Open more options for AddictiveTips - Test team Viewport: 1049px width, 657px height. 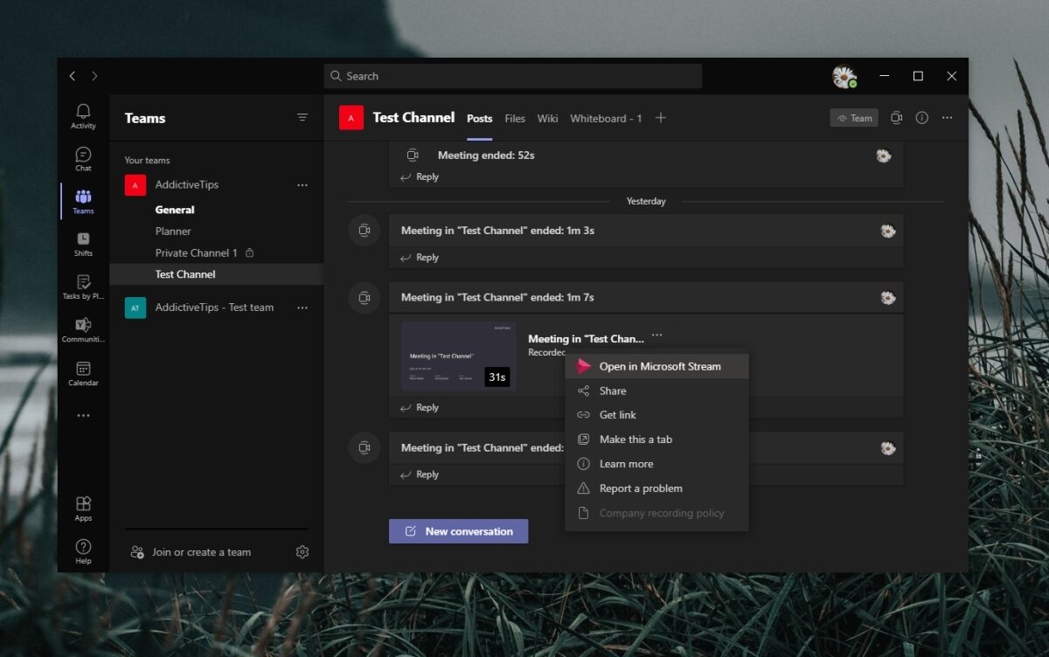point(302,308)
